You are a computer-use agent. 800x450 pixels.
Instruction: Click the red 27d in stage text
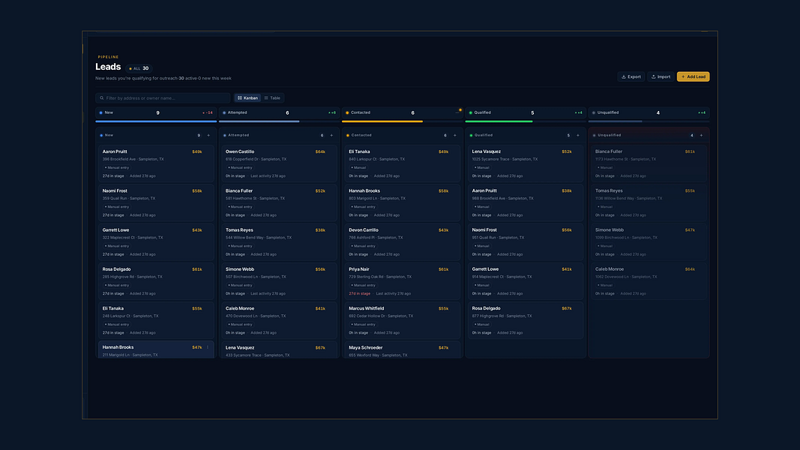360,293
